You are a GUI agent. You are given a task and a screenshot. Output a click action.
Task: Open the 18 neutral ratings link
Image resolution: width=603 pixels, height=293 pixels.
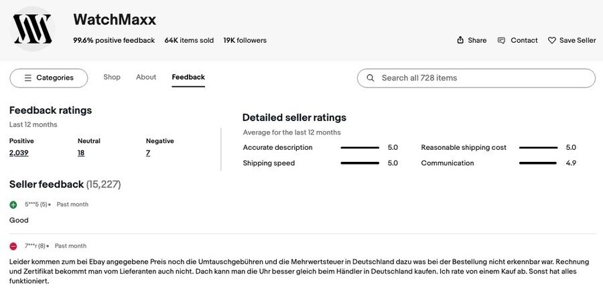[x=81, y=153]
